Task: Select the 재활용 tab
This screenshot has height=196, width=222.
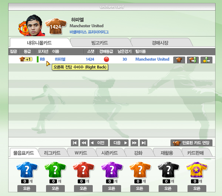Action: (167, 153)
